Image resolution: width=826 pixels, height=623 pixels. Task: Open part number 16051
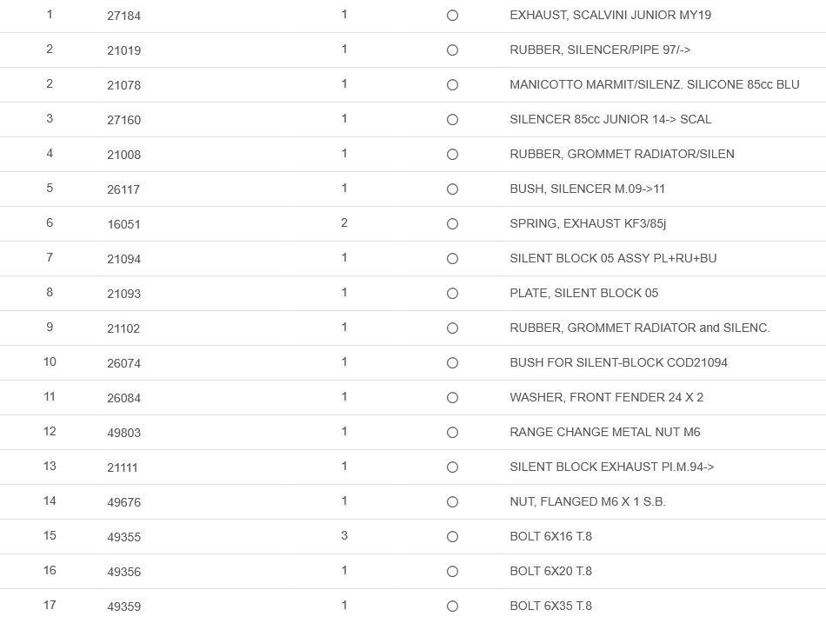123,224
